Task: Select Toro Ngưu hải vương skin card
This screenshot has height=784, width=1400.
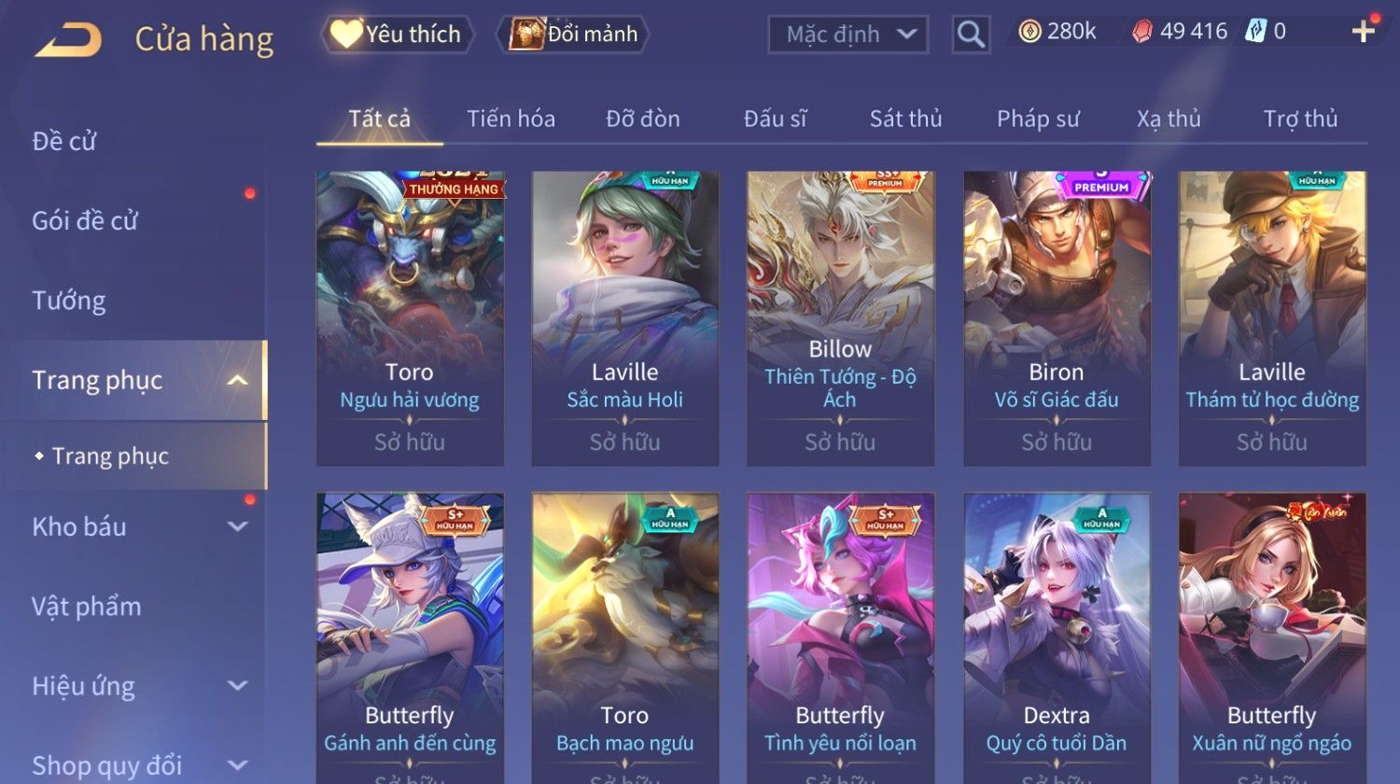Action: [410, 317]
